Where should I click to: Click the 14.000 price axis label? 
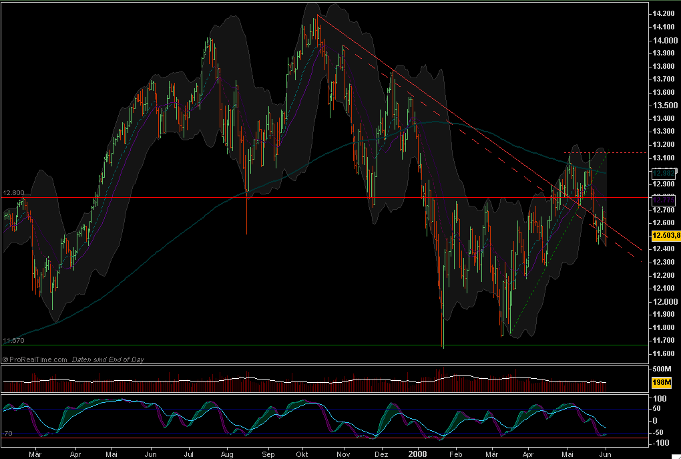[x=666, y=41]
